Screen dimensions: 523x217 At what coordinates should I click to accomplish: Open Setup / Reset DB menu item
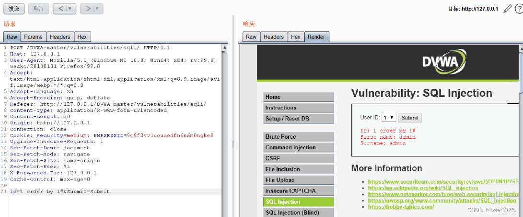[299, 119]
